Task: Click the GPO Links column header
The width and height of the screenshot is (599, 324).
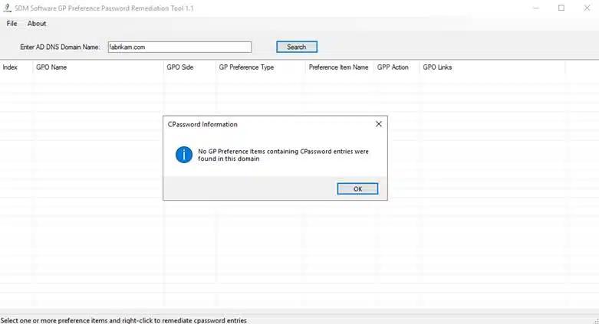Action: tap(492, 67)
